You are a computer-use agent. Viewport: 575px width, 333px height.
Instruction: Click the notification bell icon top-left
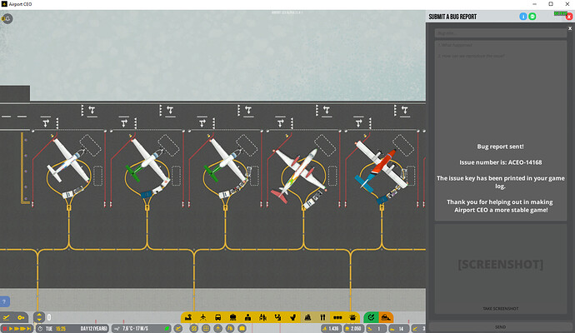(x=7, y=18)
